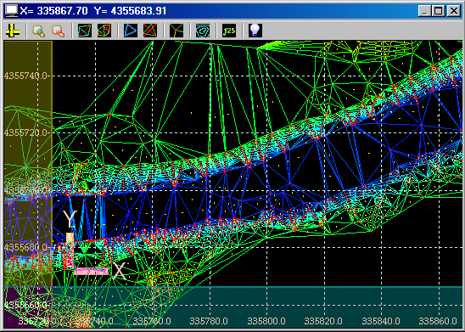The image size is (465, 332).
Task: Click the title bar showing X Y coordinates
Action: pyautogui.click(x=93, y=11)
